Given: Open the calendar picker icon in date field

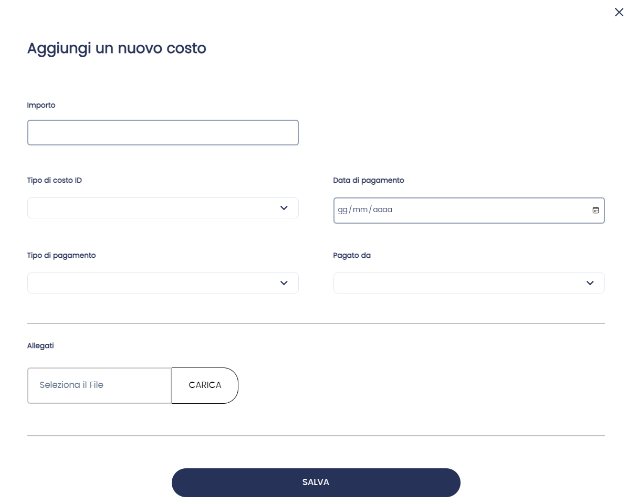Looking at the screenshot, I should [595, 210].
